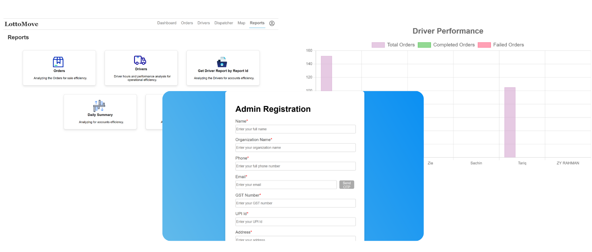
Task: Click the 'Tariq' axis label
Action: click(x=522, y=163)
